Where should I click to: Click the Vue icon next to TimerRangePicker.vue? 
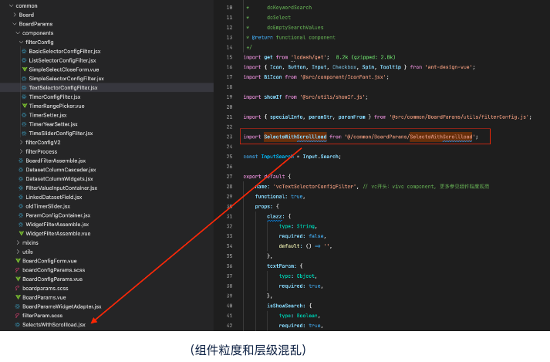24,106
